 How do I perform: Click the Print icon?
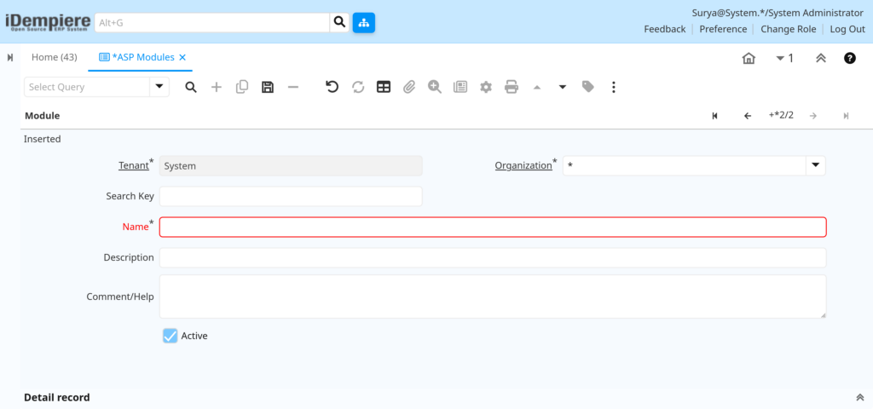click(x=512, y=87)
